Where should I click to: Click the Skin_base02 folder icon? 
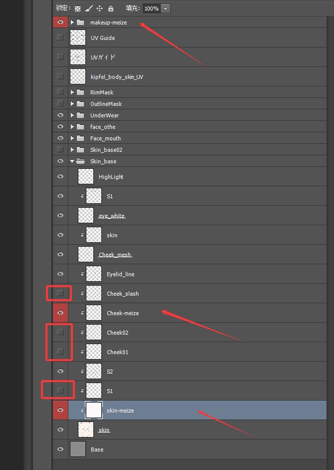coord(80,149)
